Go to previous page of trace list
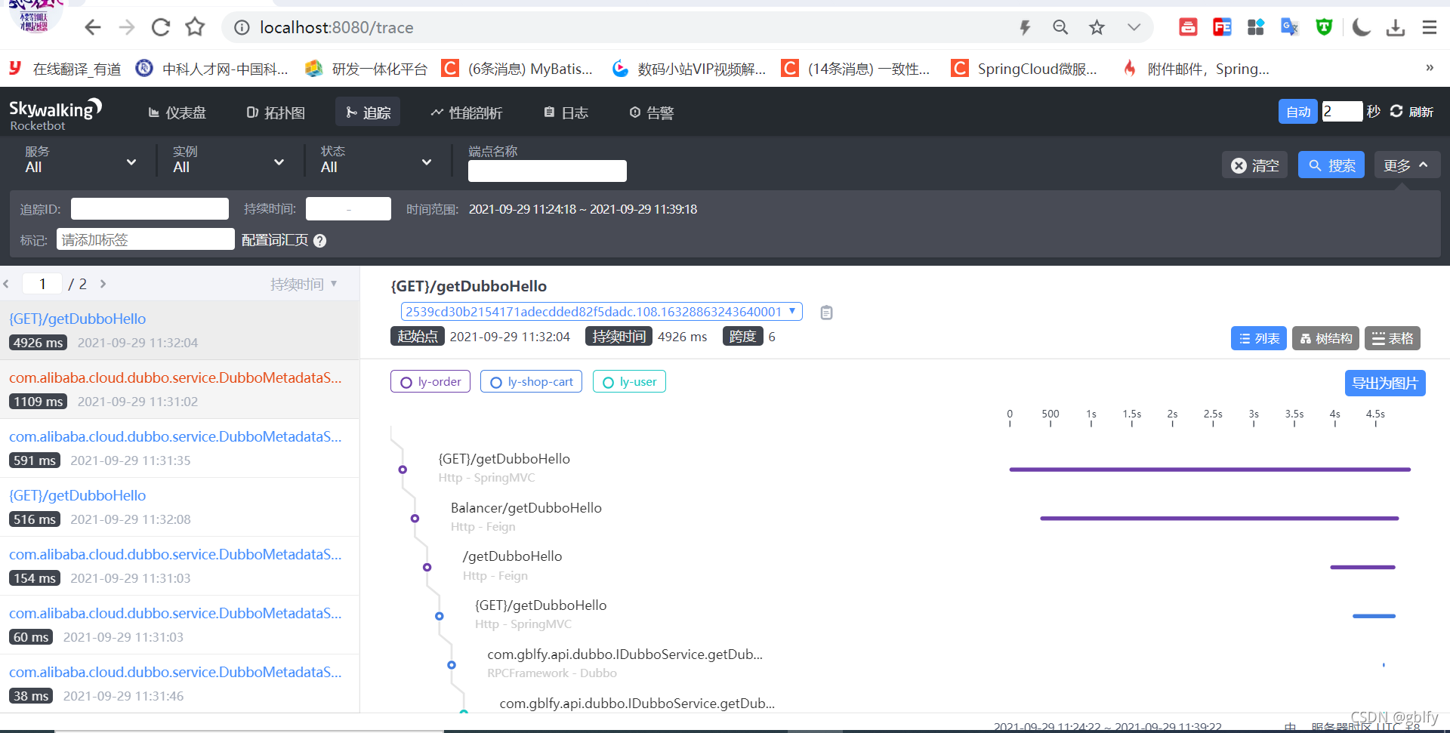The image size is (1450, 733). 6,284
